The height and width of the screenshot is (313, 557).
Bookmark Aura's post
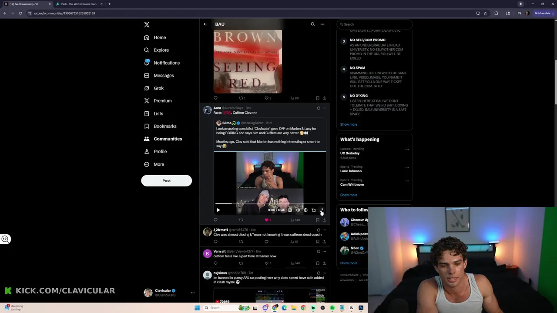pos(318,220)
